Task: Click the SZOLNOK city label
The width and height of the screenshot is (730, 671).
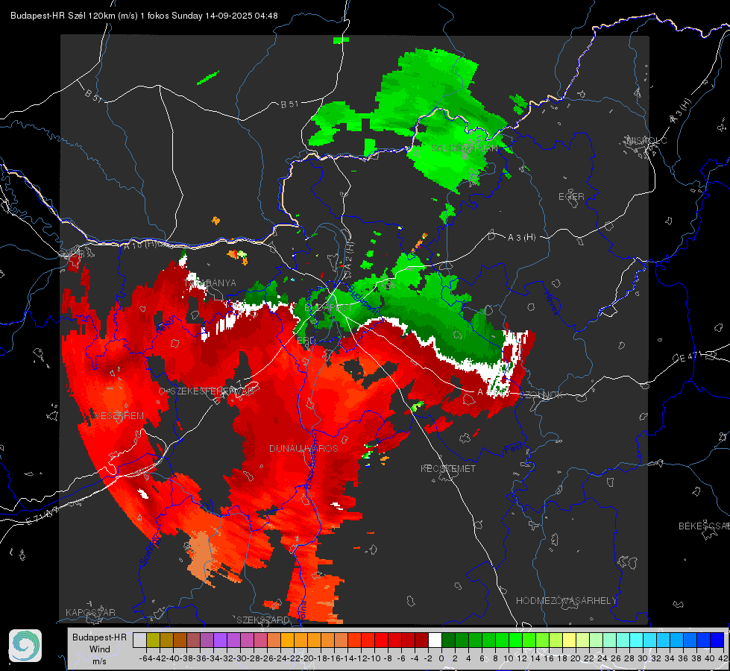Action: coord(541,395)
